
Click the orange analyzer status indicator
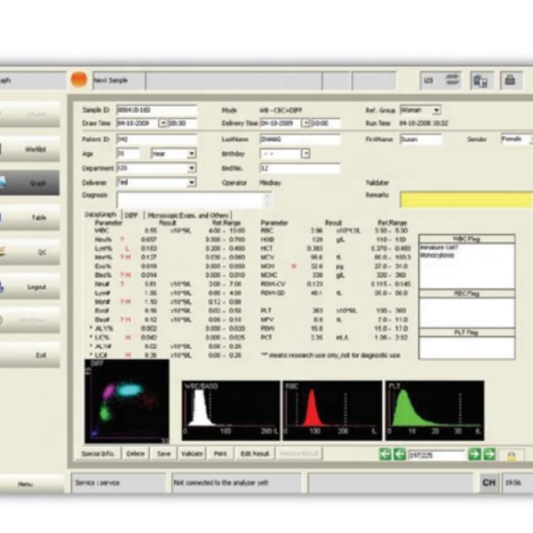(79, 80)
